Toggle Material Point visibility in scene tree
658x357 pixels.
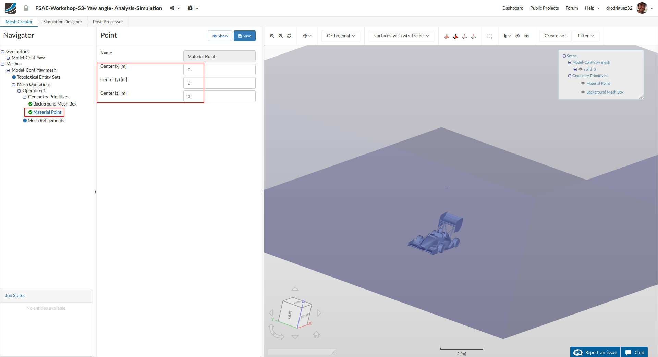583,83
